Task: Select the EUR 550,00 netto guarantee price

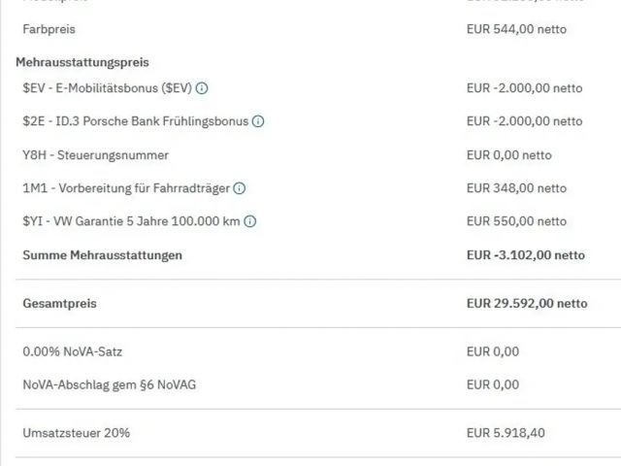Action: pos(516,221)
